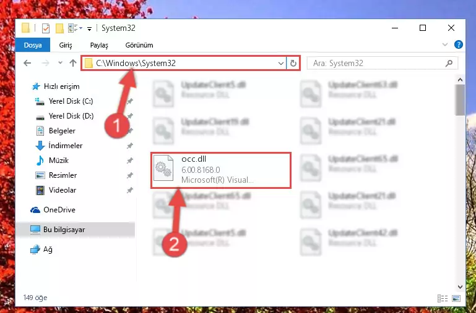The width and height of the screenshot is (476, 313).
Task: Select the occ.dll file name
Action: (x=194, y=159)
